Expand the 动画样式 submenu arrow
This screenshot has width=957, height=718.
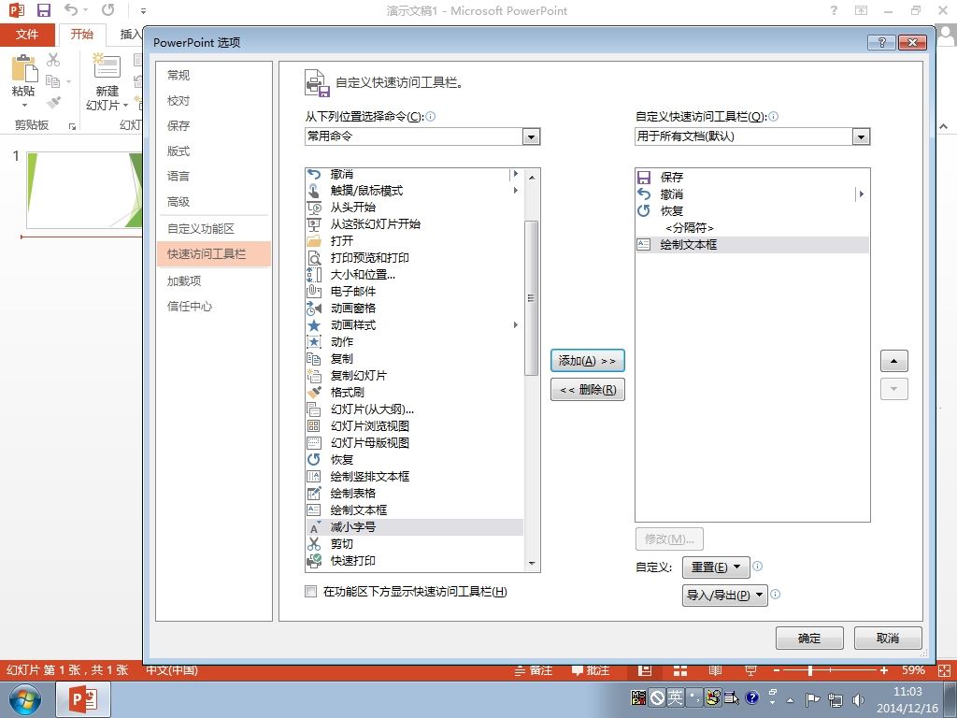point(516,324)
